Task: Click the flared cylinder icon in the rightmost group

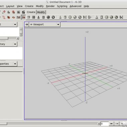Action: 102,17
